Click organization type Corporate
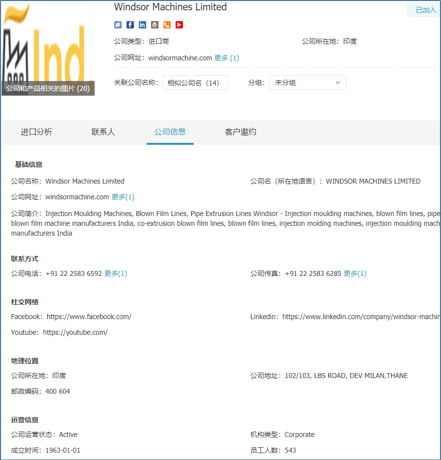Image resolution: width=441 pixels, height=460 pixels. 300,434
